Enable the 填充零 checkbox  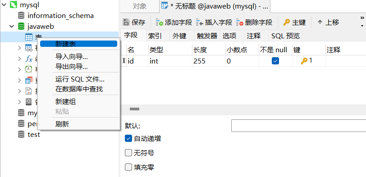tap(128, 167)
